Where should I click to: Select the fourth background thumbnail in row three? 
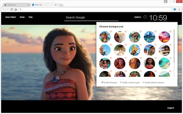click(x=150, y=63)
